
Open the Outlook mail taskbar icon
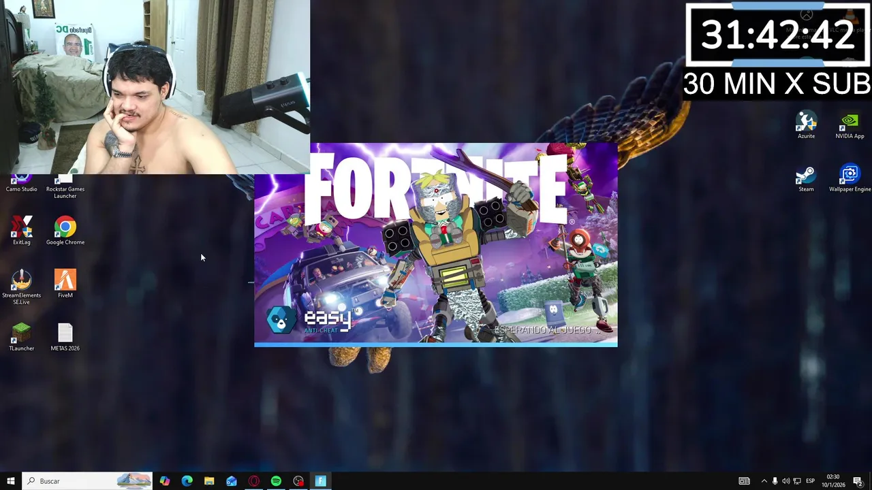[232, 481]
